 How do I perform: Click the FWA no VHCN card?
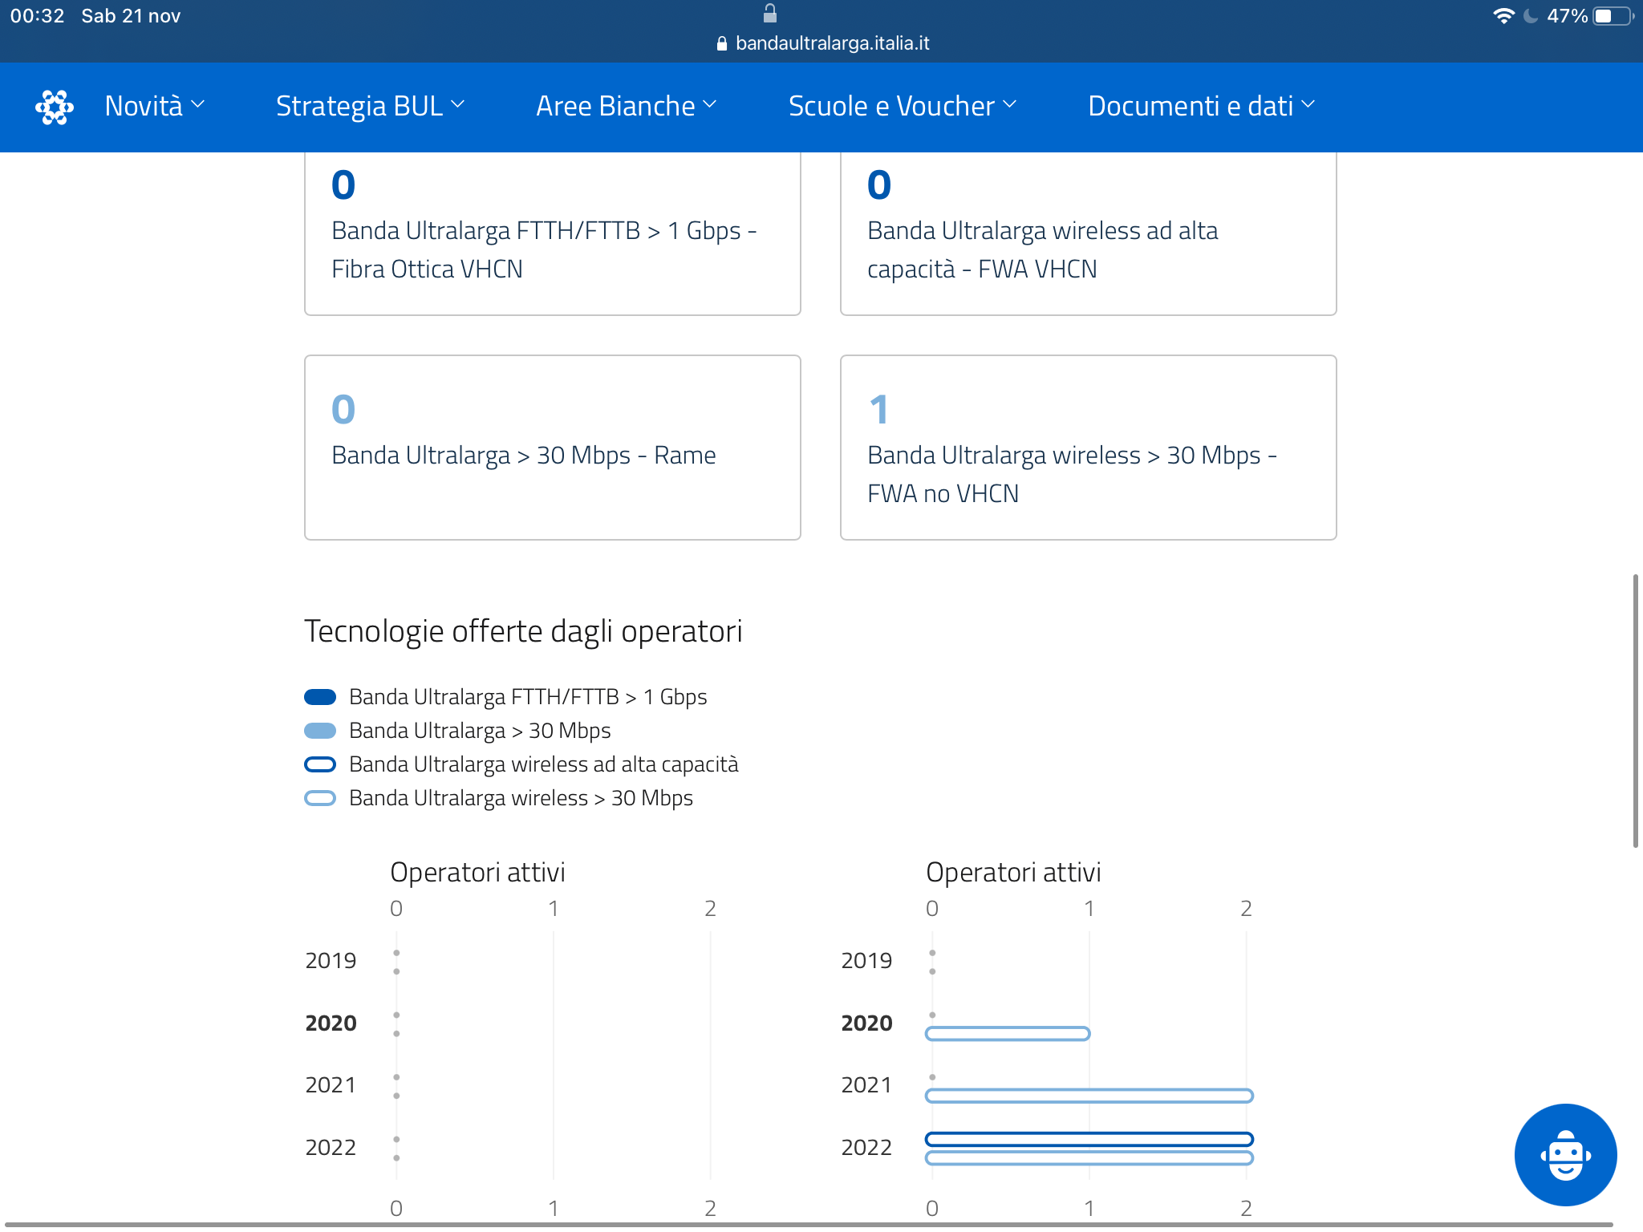tap(1088, 448)
